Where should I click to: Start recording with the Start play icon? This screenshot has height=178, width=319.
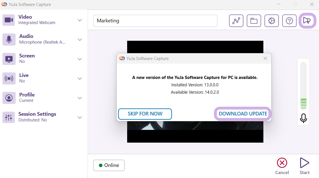[304, 163]
